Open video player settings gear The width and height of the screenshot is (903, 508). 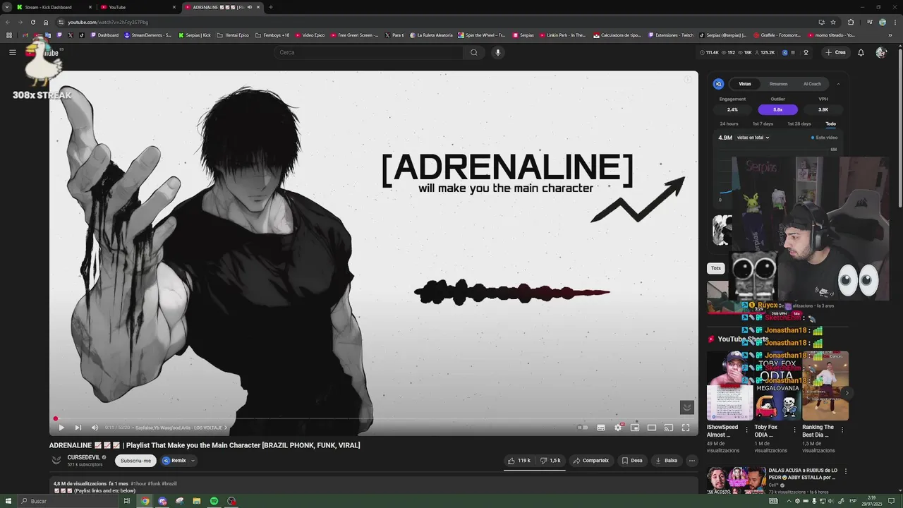click(x=618, y=428)
